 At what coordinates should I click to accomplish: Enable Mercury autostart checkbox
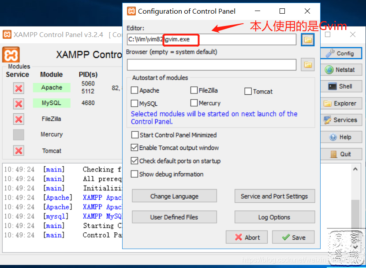(x=194, y=103)
